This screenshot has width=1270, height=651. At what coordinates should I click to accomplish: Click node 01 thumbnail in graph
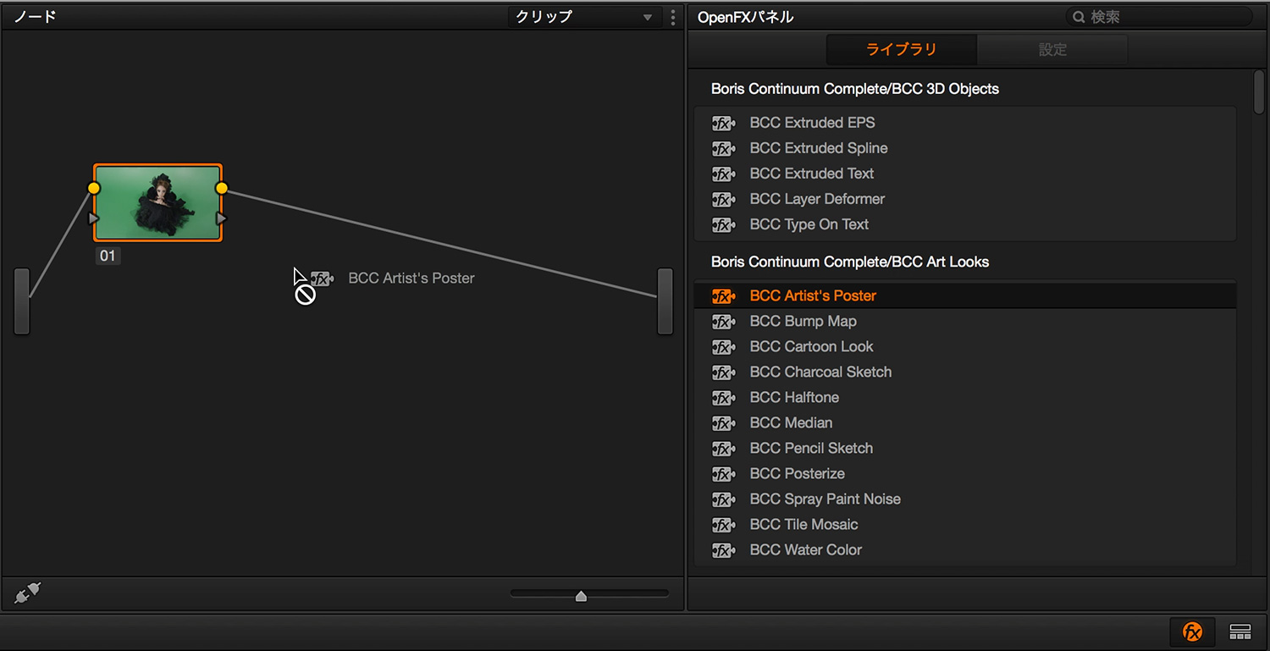click(x=157, y=203)
